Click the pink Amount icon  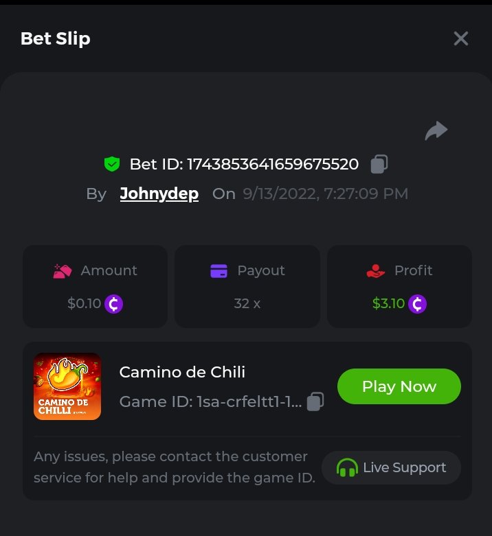pyautogui.click(x=63, y=271)
